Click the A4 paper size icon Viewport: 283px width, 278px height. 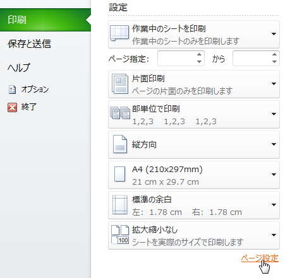pyautogui.click(x=119, y=174)
